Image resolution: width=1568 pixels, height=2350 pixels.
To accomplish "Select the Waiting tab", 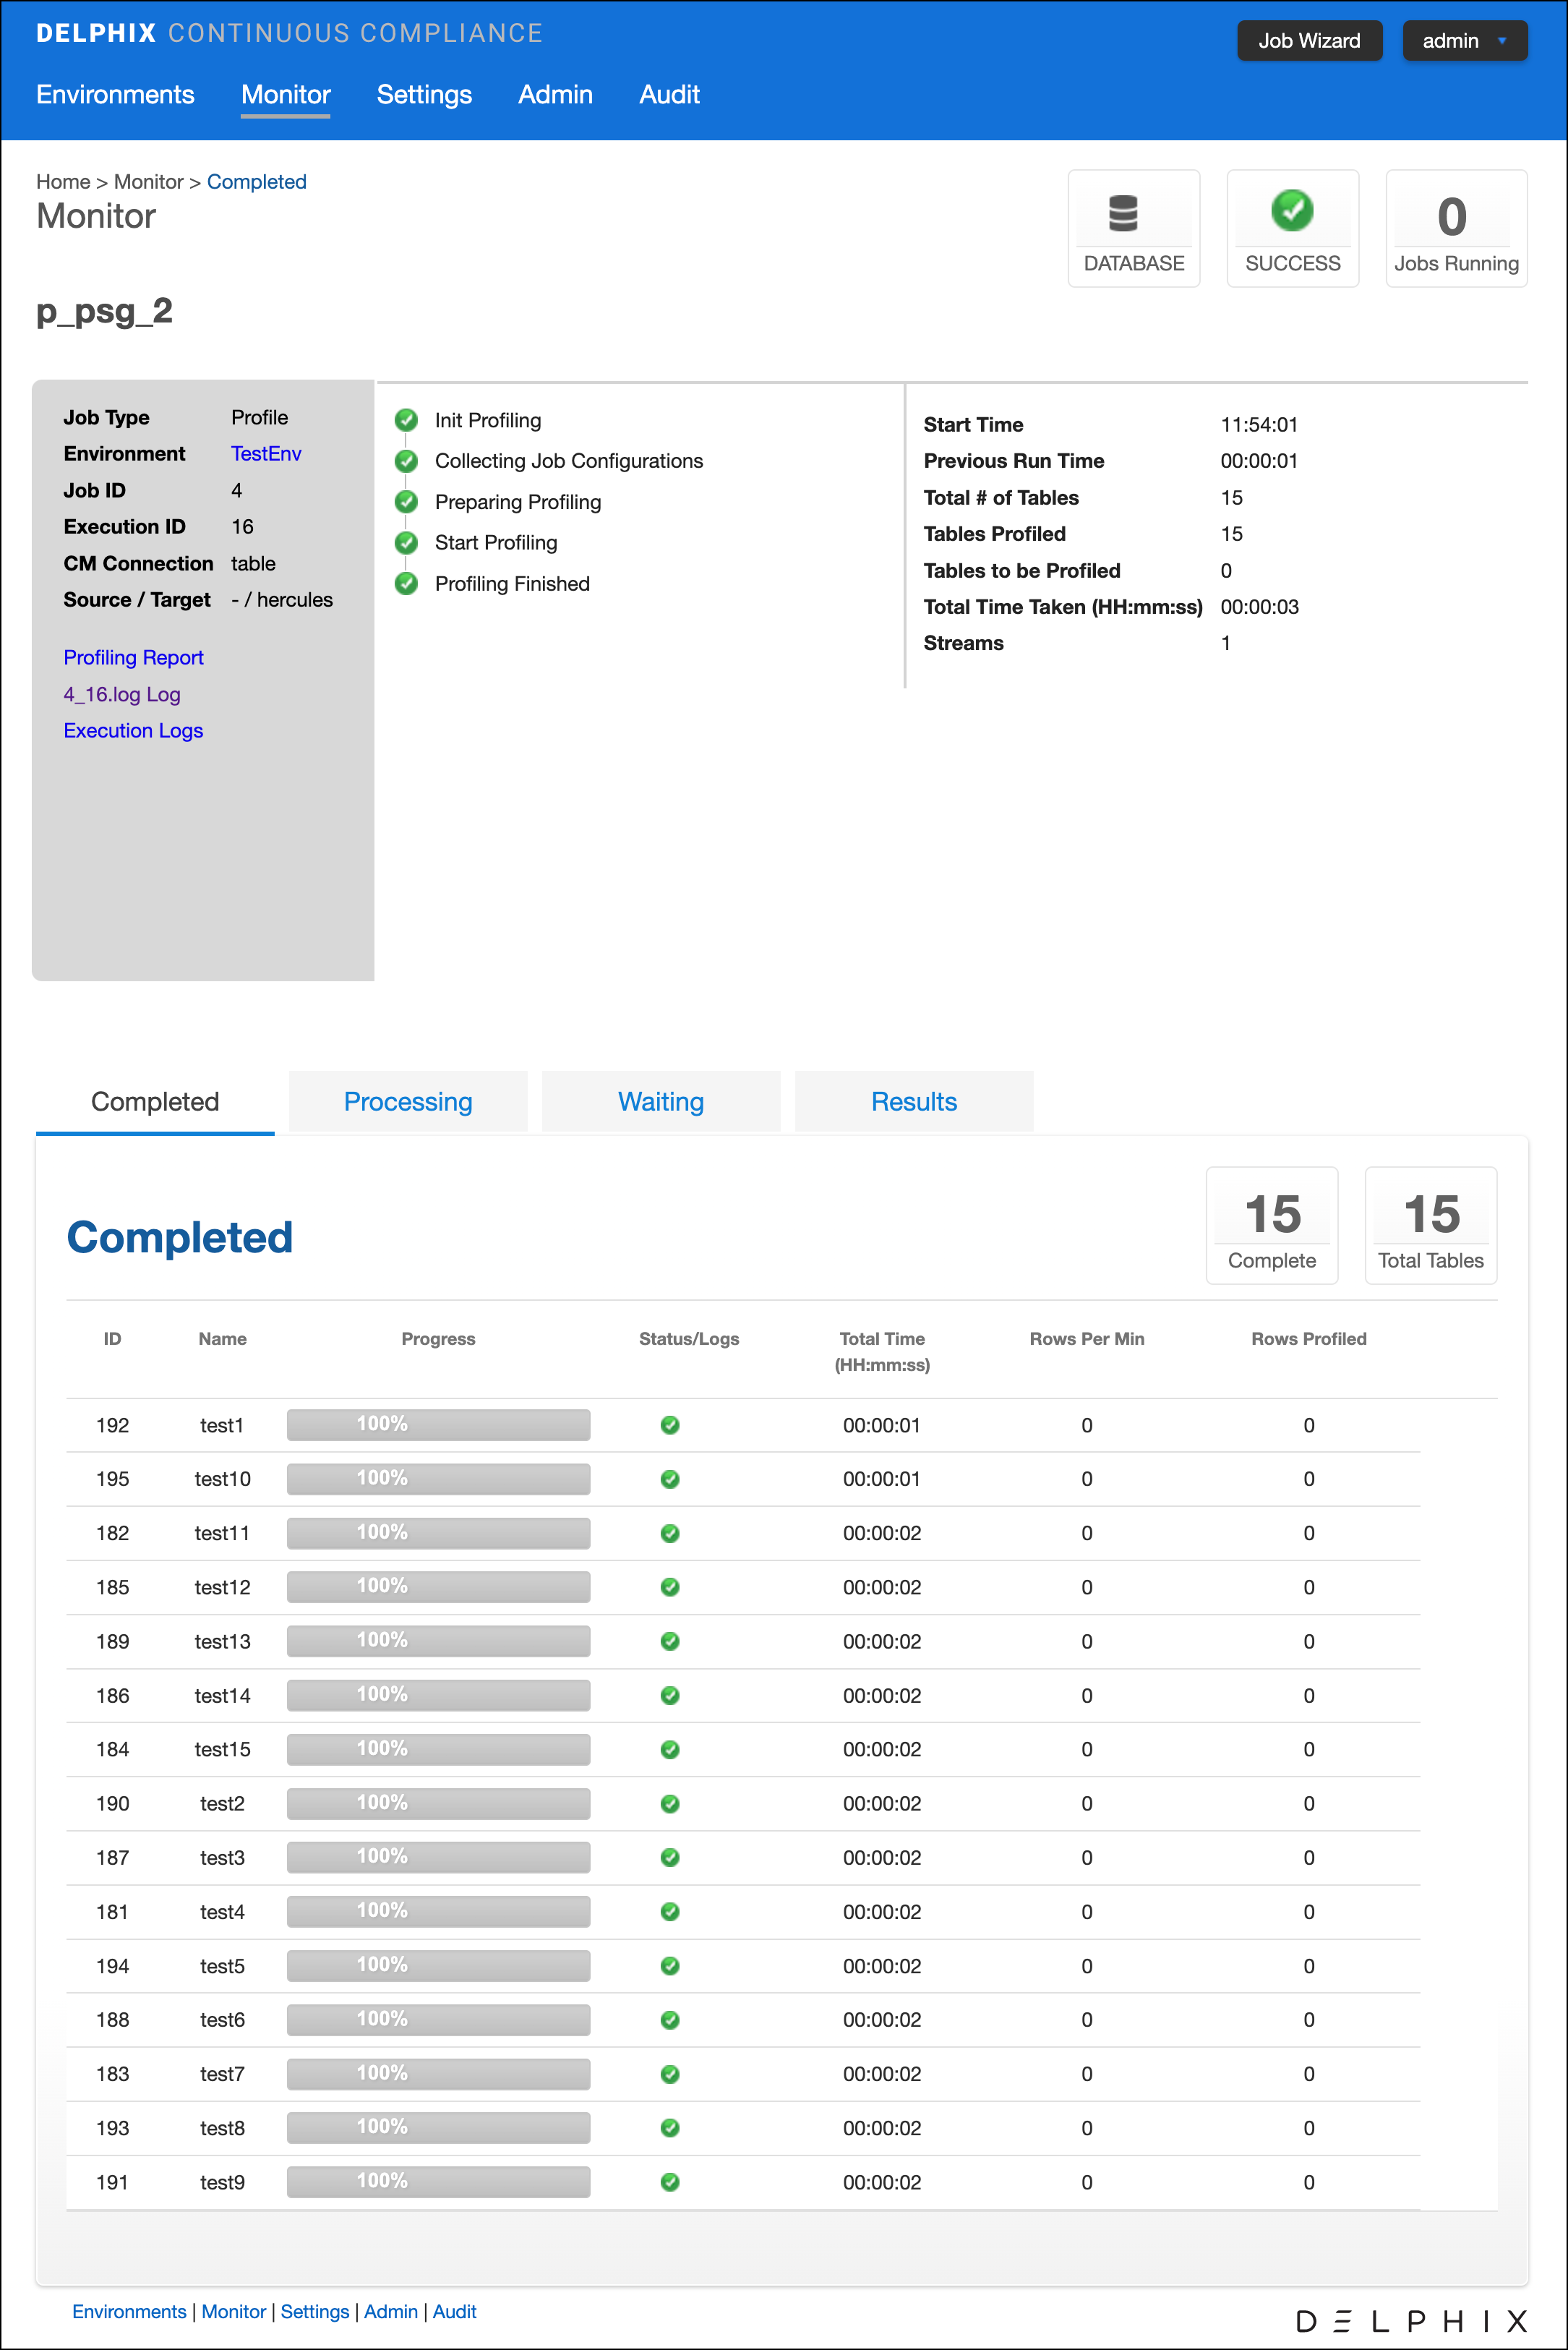I will point(661,1102).
